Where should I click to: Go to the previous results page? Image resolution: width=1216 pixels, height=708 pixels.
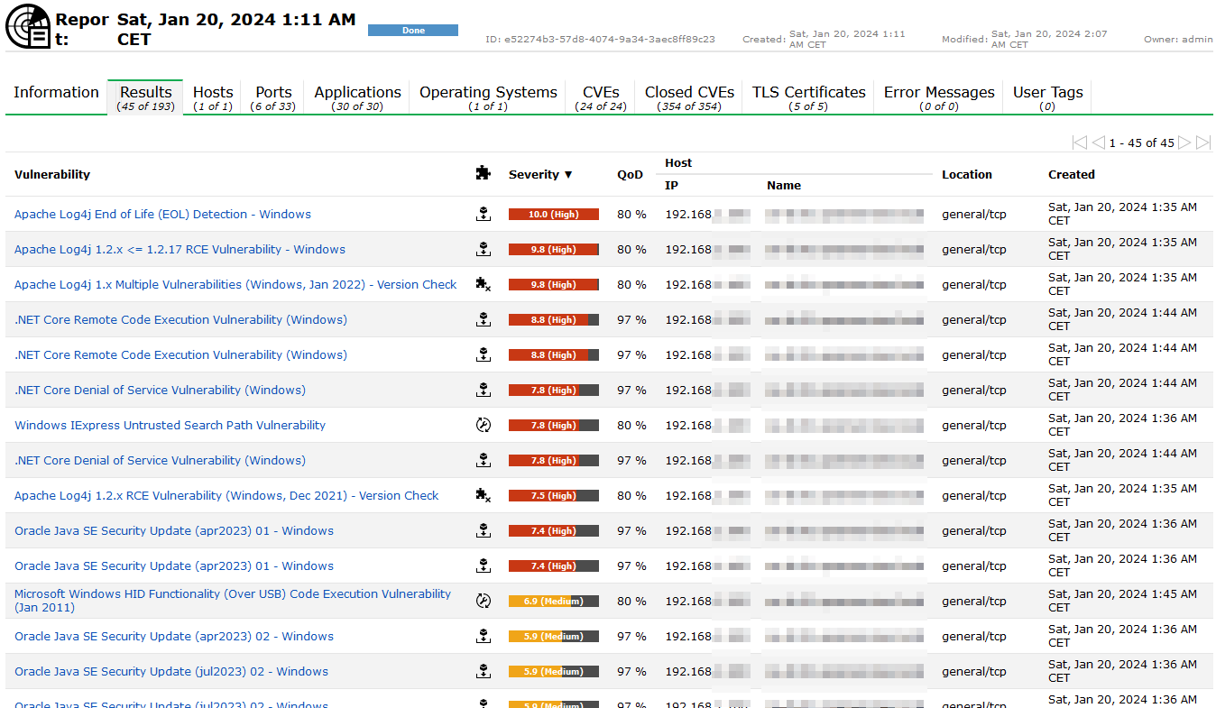pos(1098,143)
